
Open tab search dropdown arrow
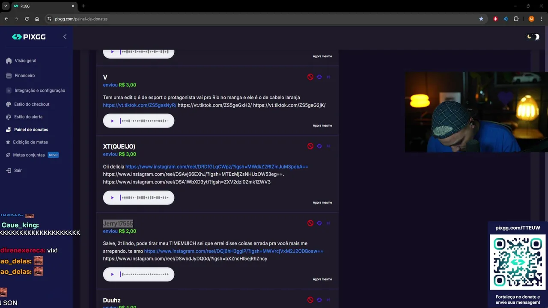coord(6,6)
